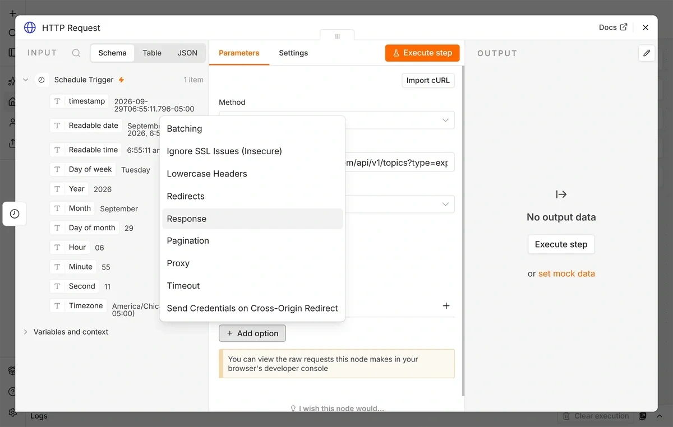Image resolution: width=673 pixels, height=427 pixels.
Task: Select the Readable date field pill
Action: (86, 126)
